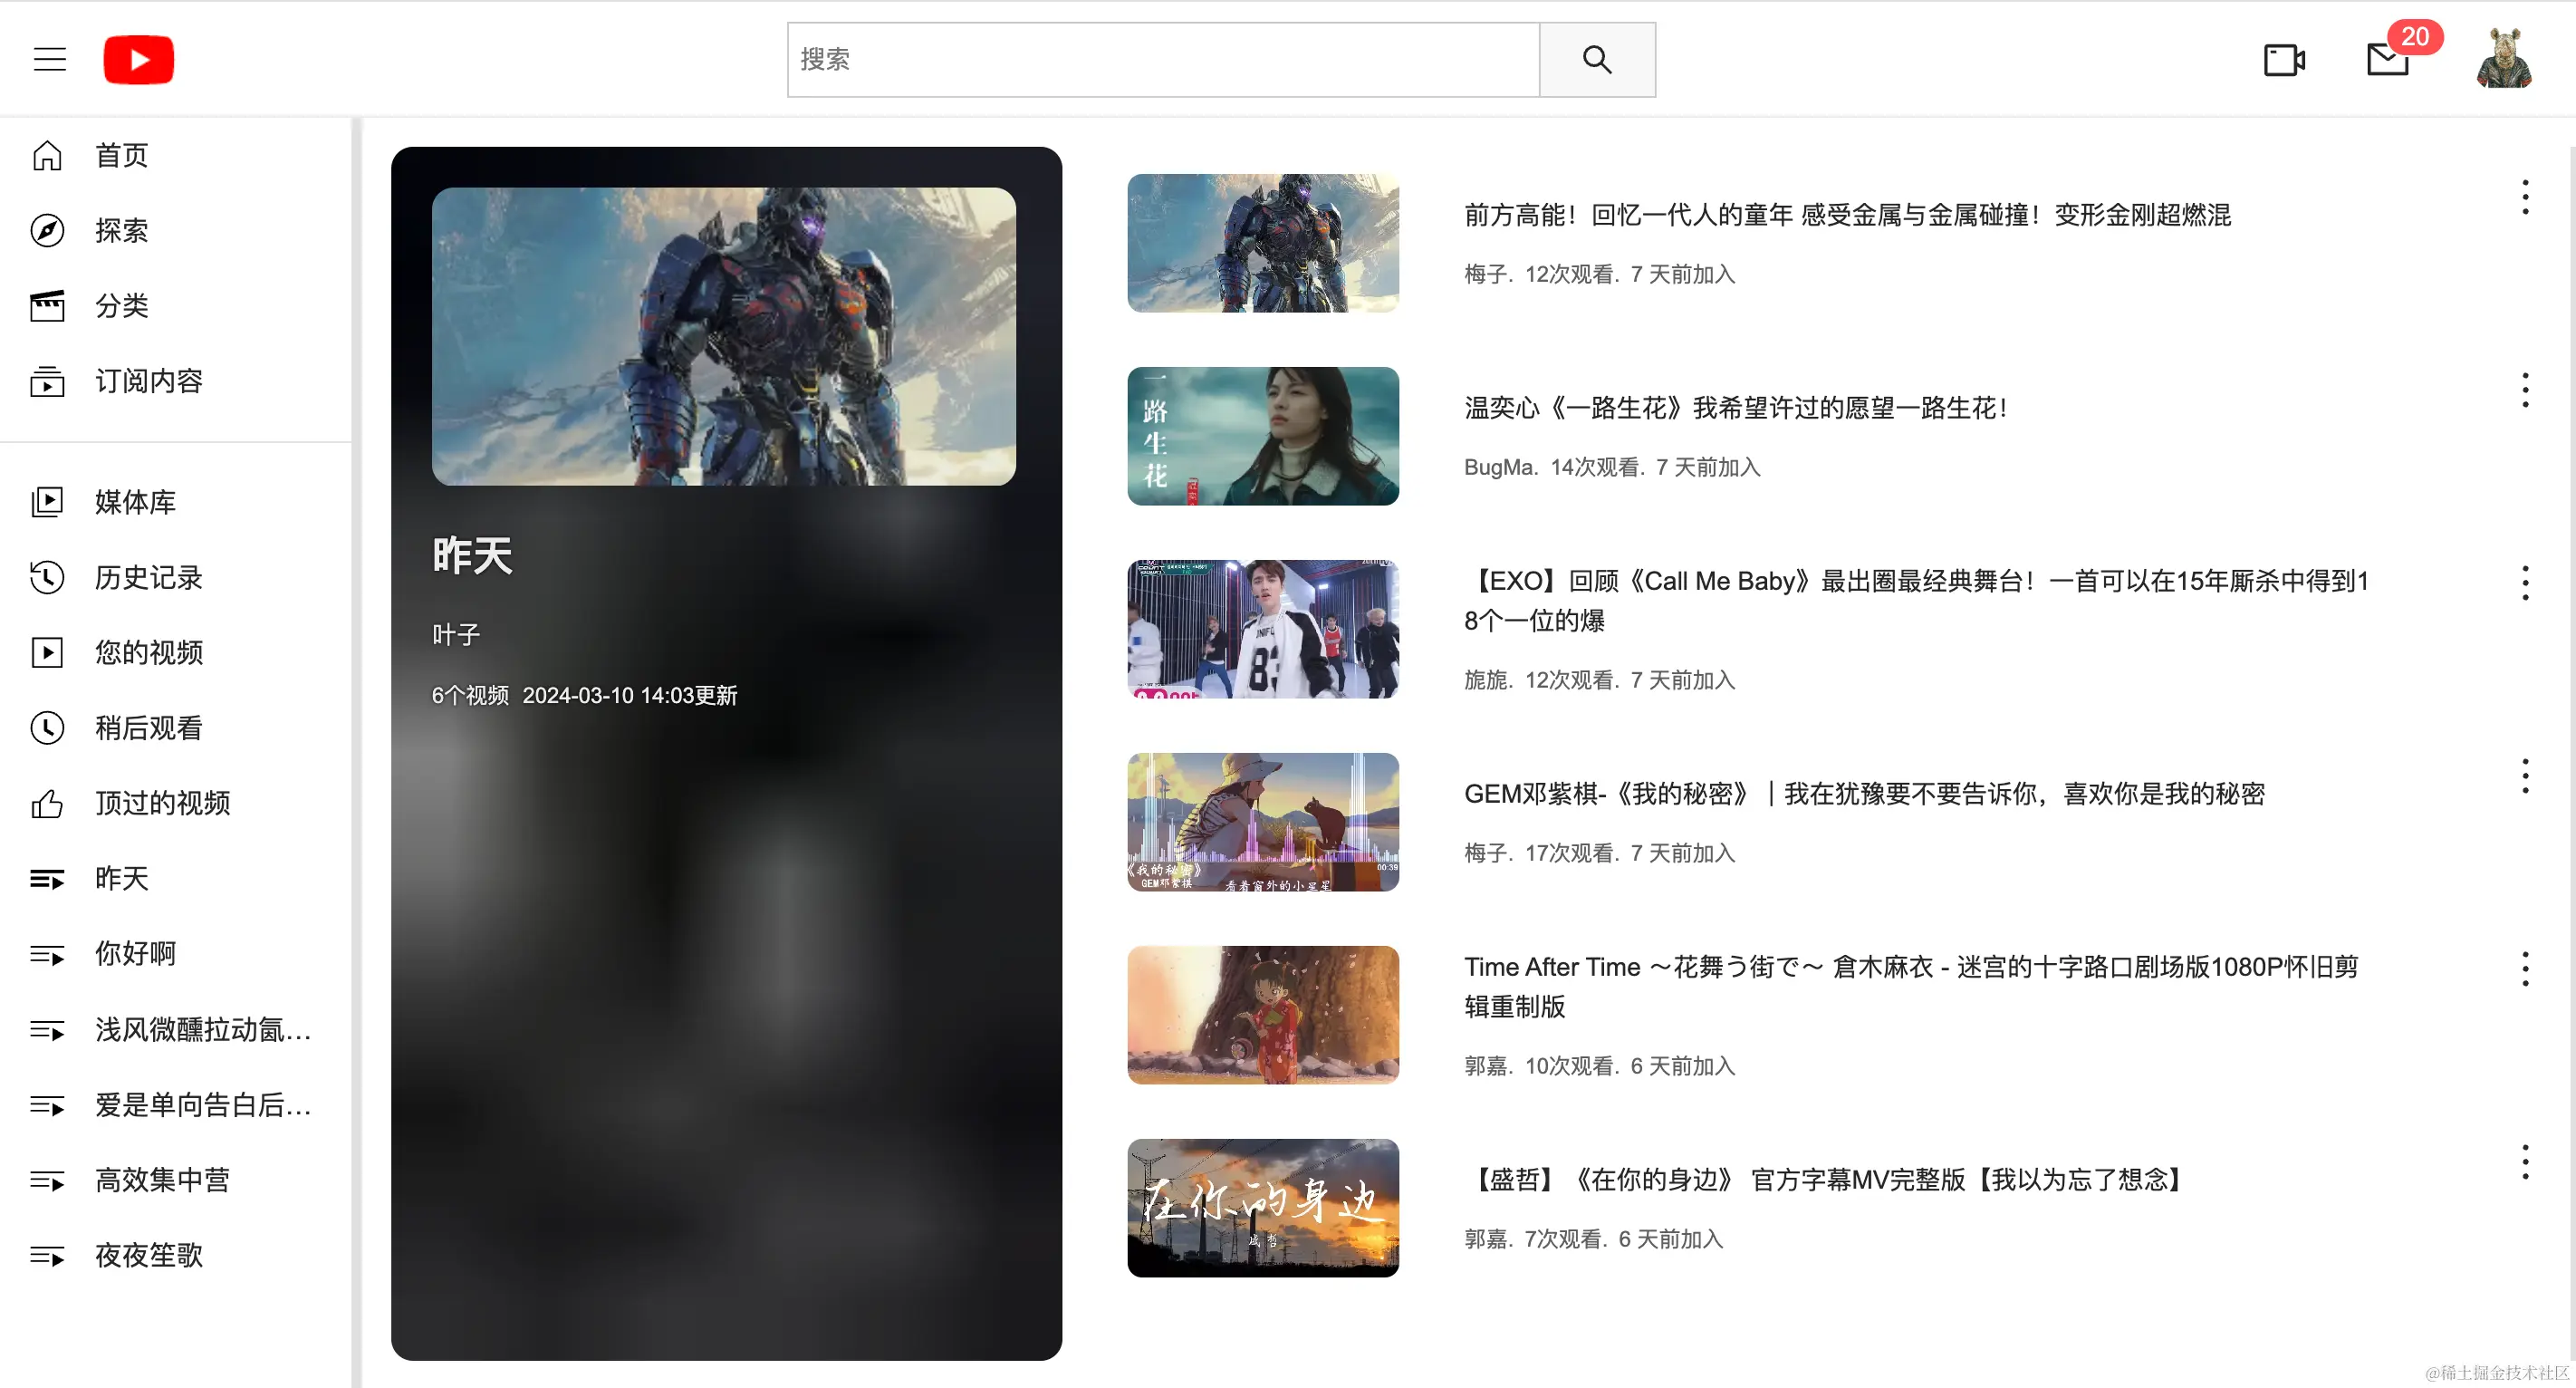Screen dimensions: 2576x1388
Task: Click the 历史记录 clock icon
Action: [x=47, y=578]
